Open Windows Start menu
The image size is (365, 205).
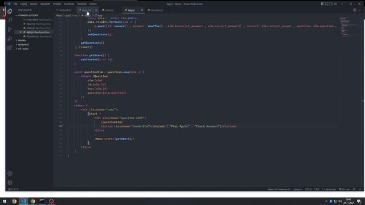click(x=5, y=201)
